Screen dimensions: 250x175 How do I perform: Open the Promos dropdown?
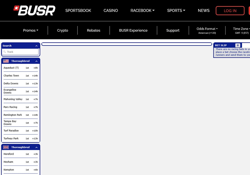coord(30,30)
